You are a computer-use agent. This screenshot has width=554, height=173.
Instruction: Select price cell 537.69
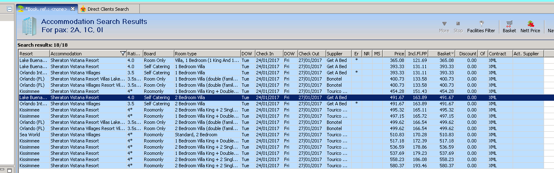pyautogui.click(x=394, y=153)
